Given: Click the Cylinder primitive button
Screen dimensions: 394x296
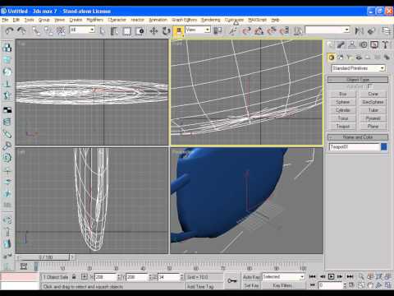Looking at the screenshot, I should coord(342,110).
